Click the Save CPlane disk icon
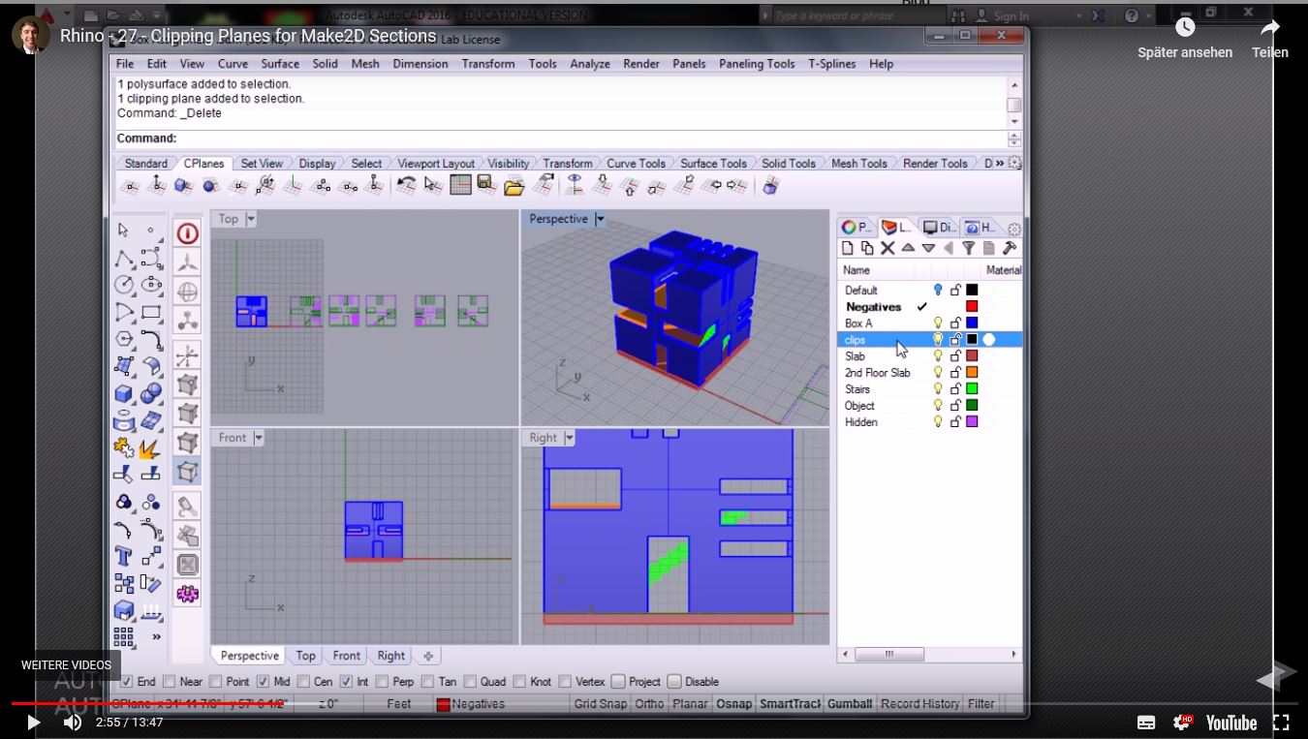Screen dimensions: 1308x739 487,184
